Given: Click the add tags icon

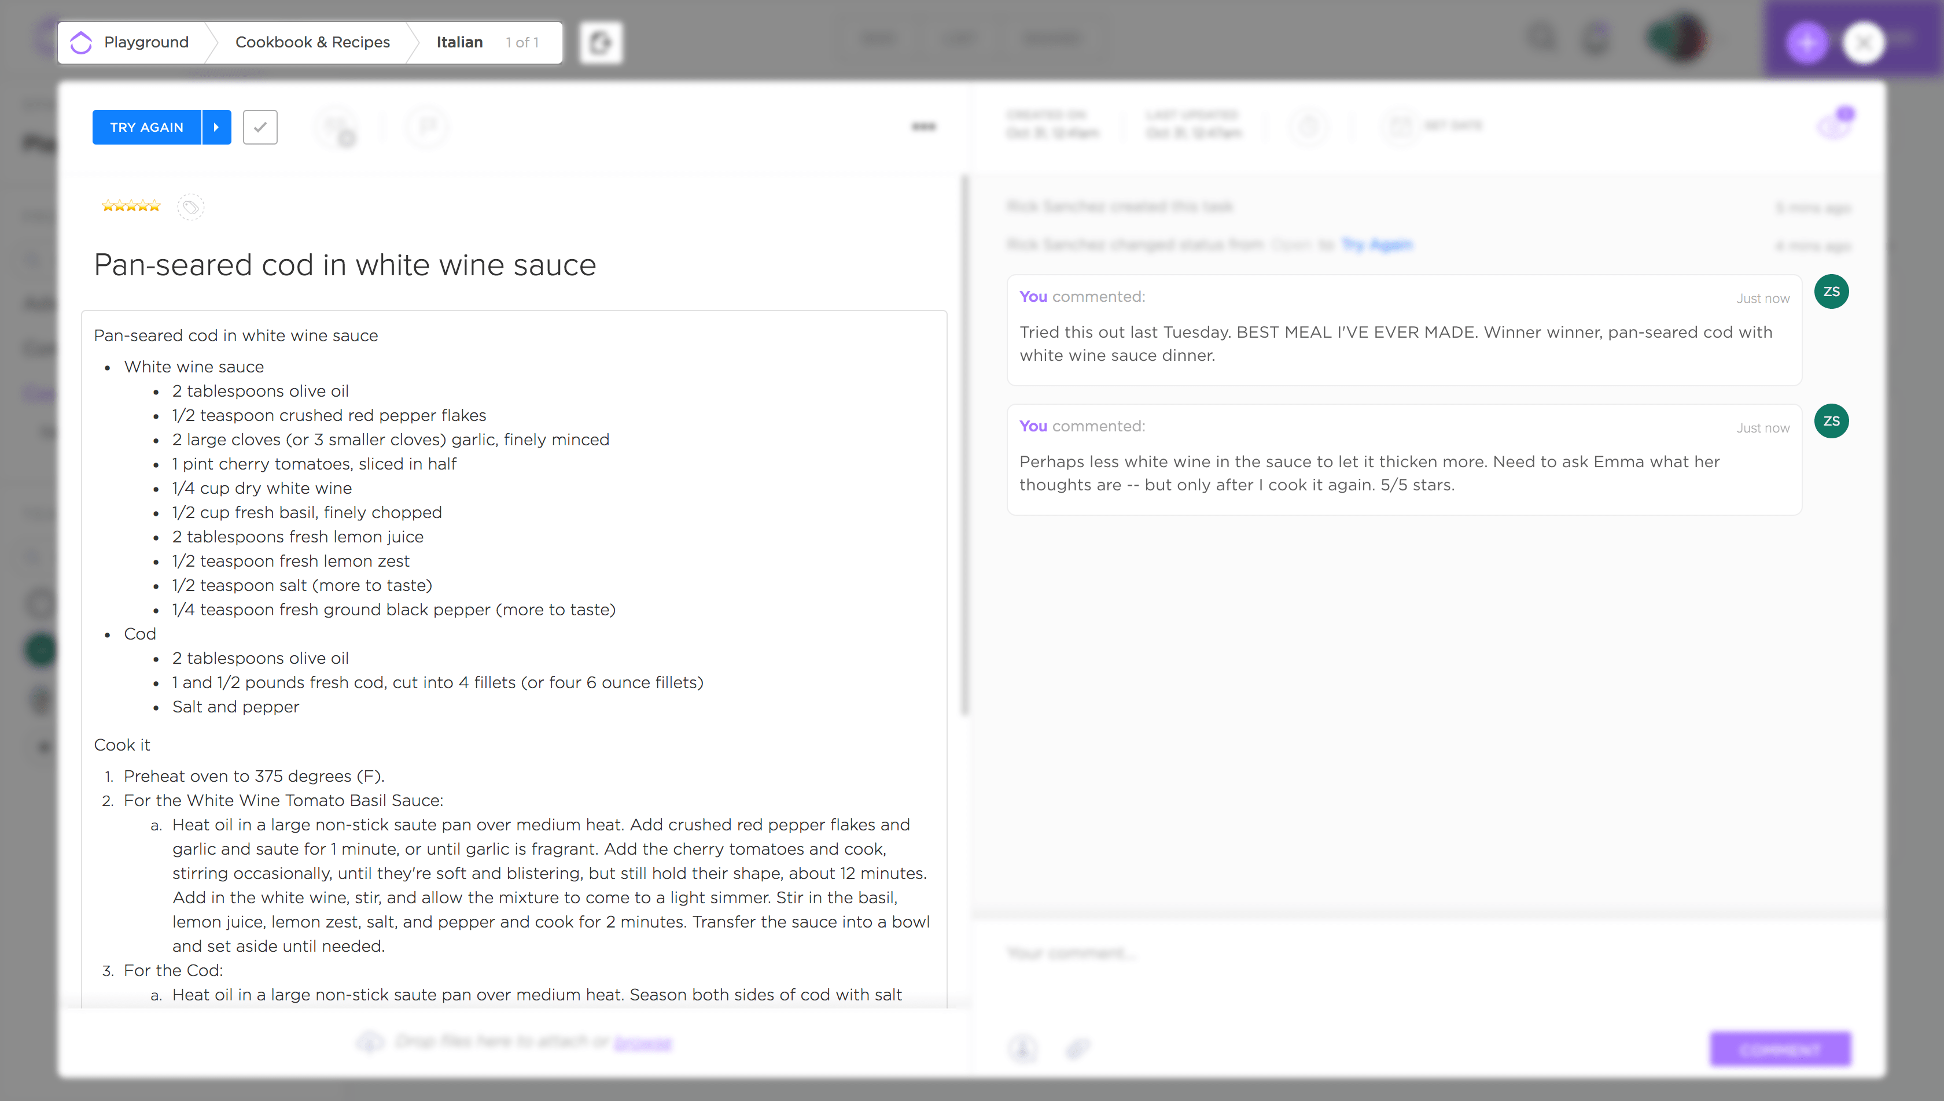Looking at the screenshot, I should (190, 206).
